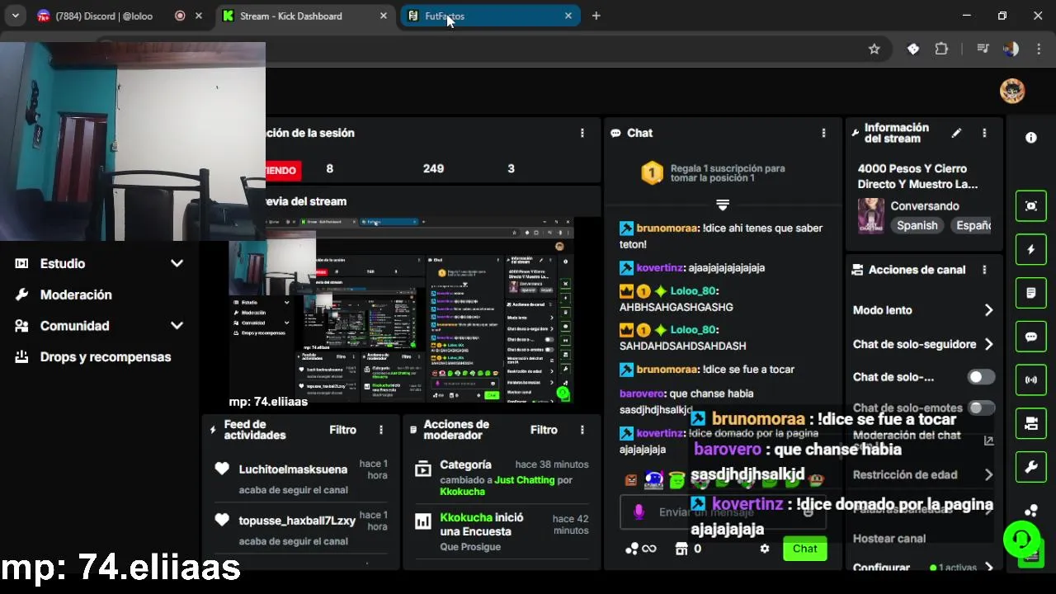Click Hostear canal in channel actions
Viewport: 1056px width, 594px height.
pos(889,539)
